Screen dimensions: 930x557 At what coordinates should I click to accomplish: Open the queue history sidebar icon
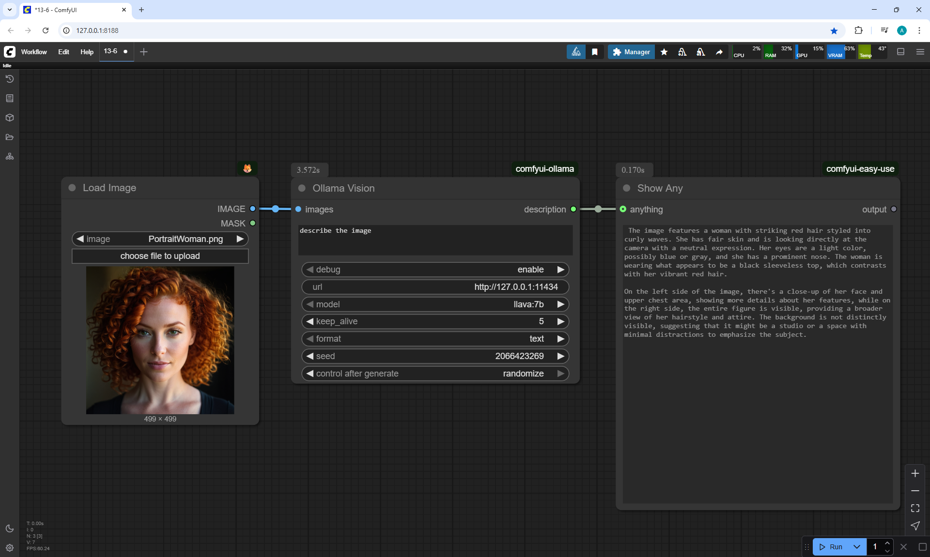10,79
